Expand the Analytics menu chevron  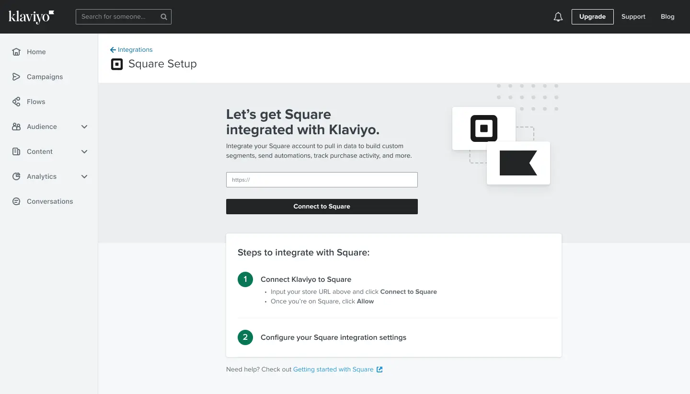(84, 176)
